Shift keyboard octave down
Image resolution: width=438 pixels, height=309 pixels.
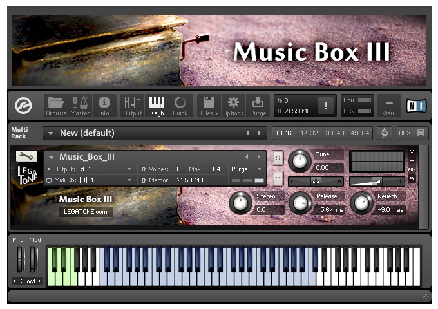point(15,281)
